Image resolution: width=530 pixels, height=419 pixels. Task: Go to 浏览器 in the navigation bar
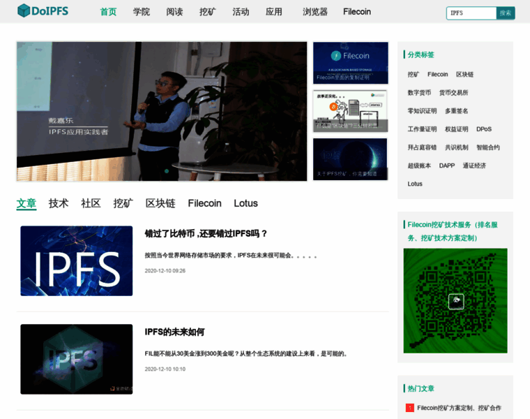(315, 12)
